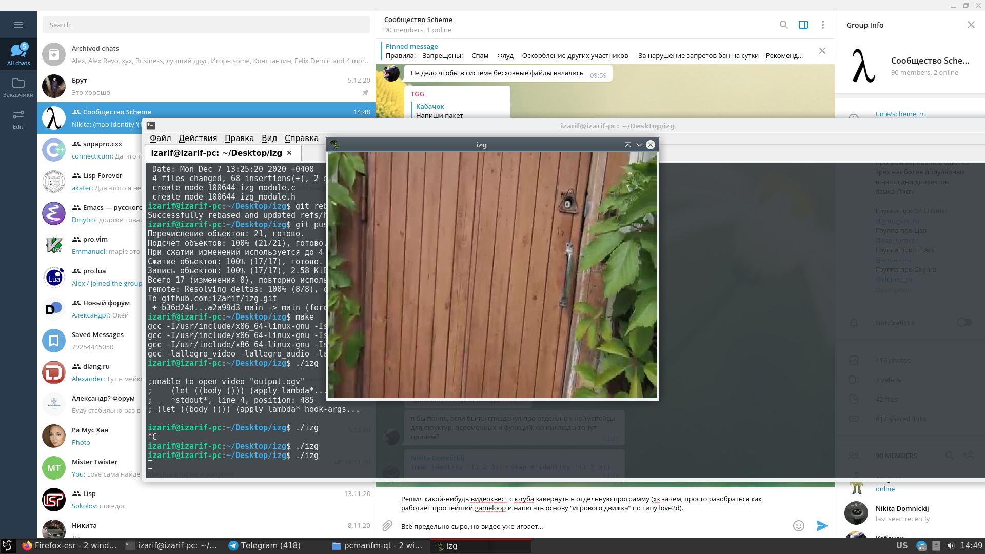Open Telegram hamburger menu
985x554 pixels.
[x=18, y=25]
